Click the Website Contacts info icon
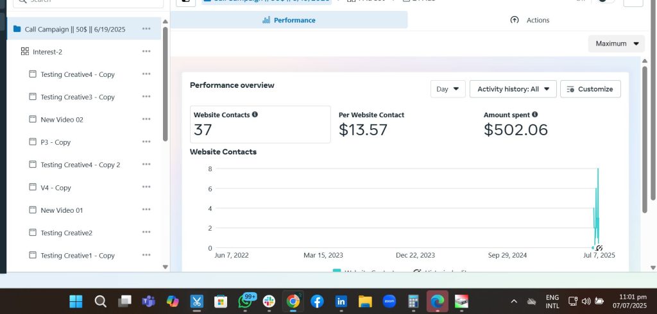This screenshot has height=314, width=657. pyautogui.click(x=255, y=115)
